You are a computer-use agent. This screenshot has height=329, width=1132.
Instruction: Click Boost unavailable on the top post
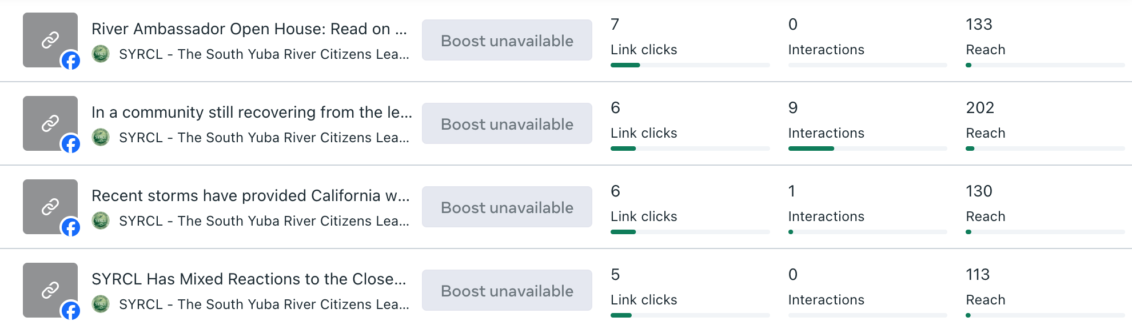tap(507, 40)
